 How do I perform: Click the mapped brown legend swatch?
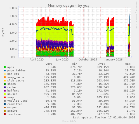point(5,107)
